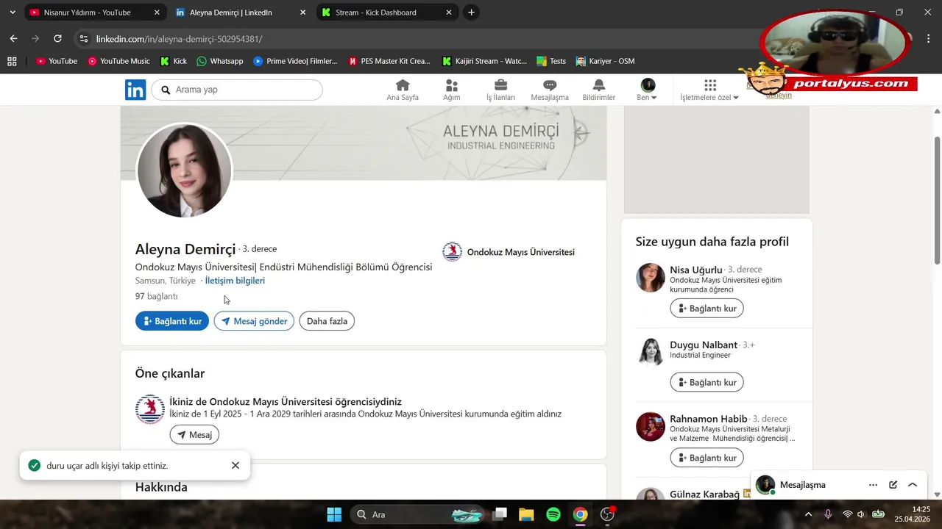
Task: Open Duygu Nalbant's profile name
Action: [704, 345]
